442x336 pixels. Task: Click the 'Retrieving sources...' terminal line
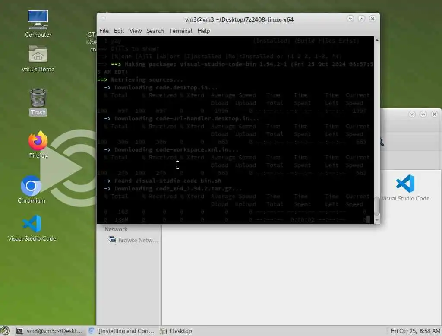click(140, 80)
